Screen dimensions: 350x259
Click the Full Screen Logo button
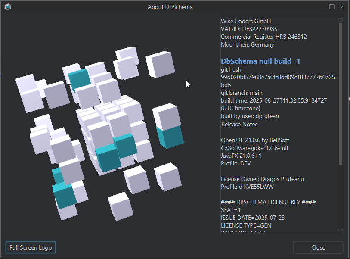click(x=31, y=247)
